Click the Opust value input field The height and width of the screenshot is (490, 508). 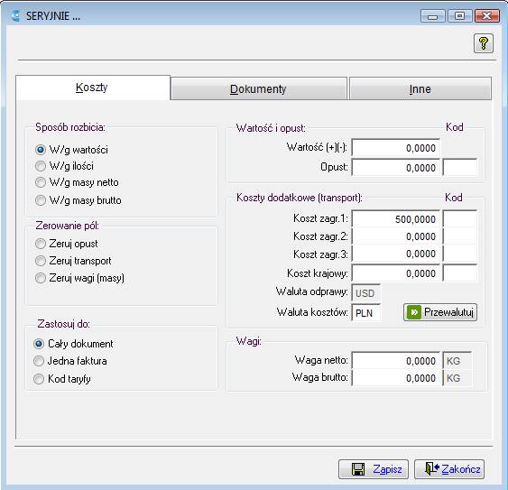tap(396, 168)
